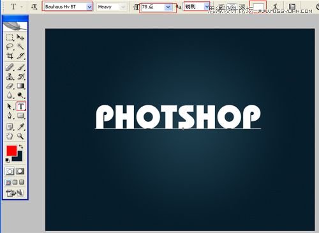Select the Clone Stamp tool

tap(10, 77)
